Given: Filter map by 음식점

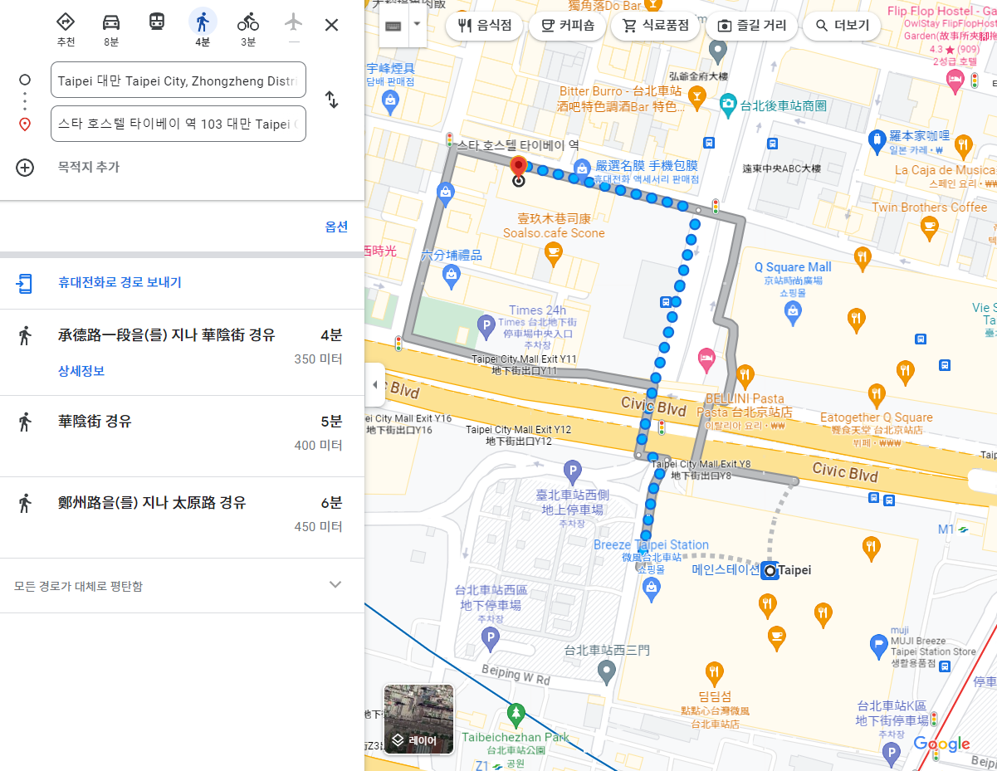Looking at the screenshot, I should click(484, 26).
